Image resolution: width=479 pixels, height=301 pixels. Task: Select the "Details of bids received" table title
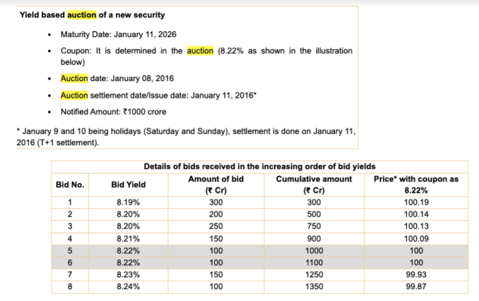259,166
